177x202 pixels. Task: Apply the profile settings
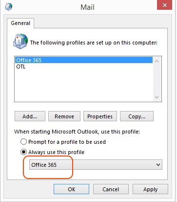150,189
